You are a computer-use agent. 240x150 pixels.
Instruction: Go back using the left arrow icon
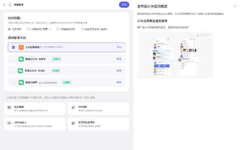pyautogui.click(x=4, y=5)
